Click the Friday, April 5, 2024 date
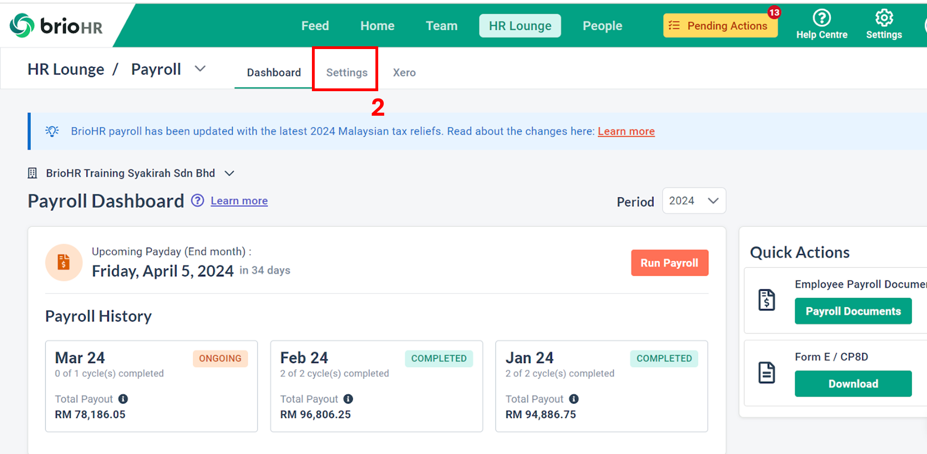927x454 pixels. click(x=163, y=271)
